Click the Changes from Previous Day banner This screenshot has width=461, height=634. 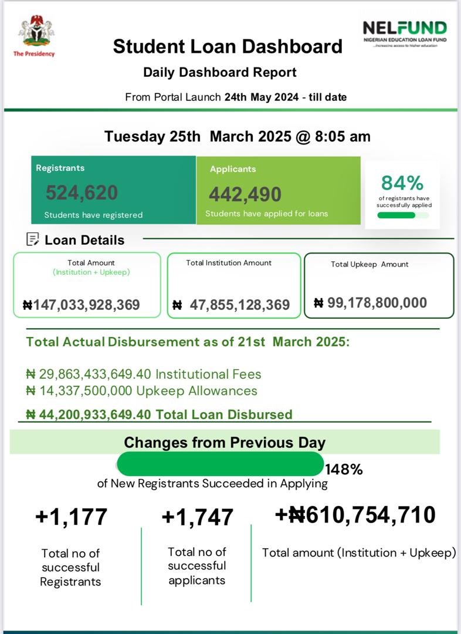(x=225, y=442)
